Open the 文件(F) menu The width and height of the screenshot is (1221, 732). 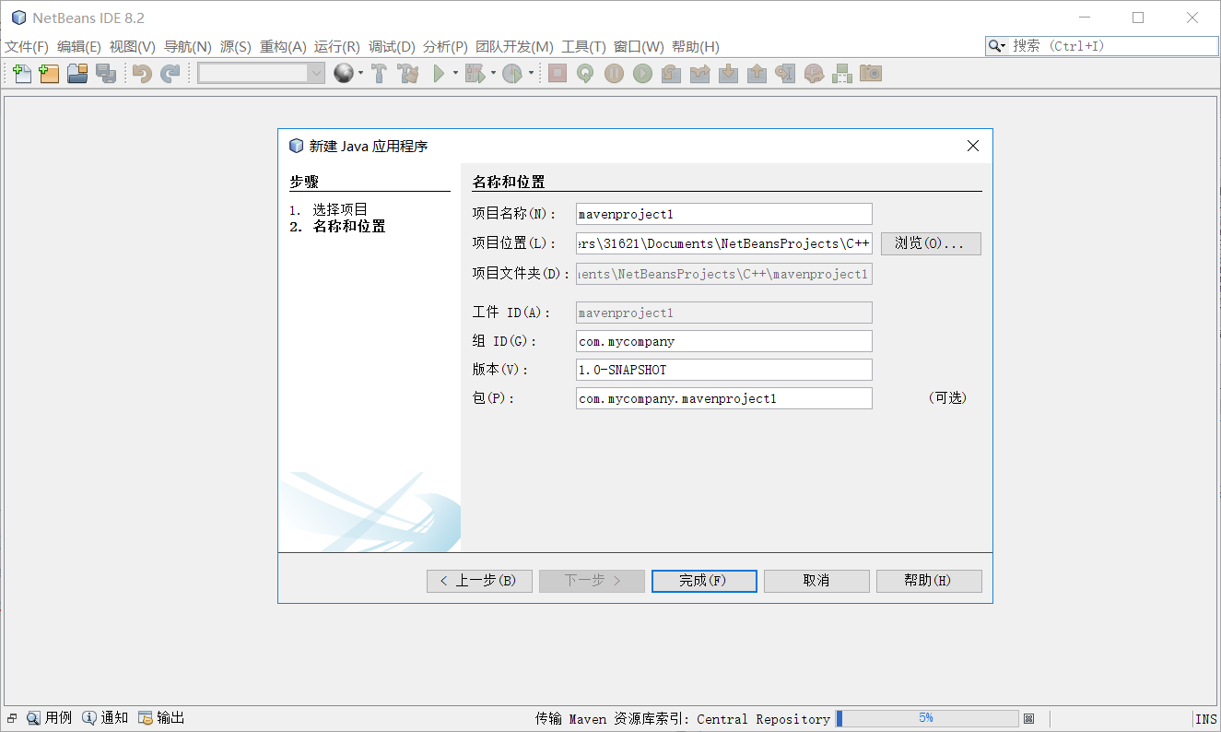pos(27,47)
